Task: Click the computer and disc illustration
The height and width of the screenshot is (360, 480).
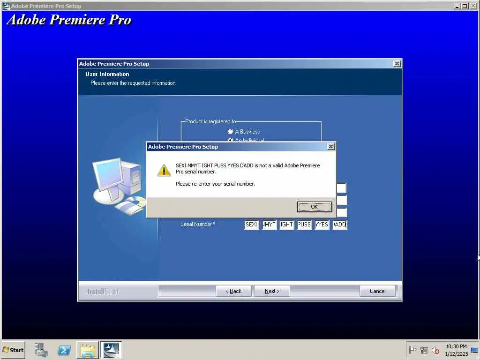Action: (x=120, y=187)
